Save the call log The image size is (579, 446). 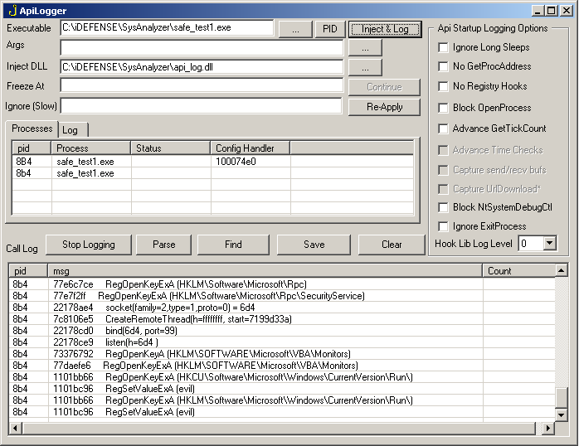314,245
